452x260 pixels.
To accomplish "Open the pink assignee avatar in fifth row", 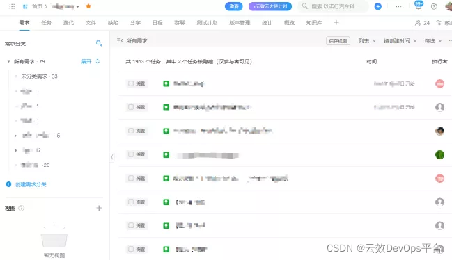I will click(439, 179).
